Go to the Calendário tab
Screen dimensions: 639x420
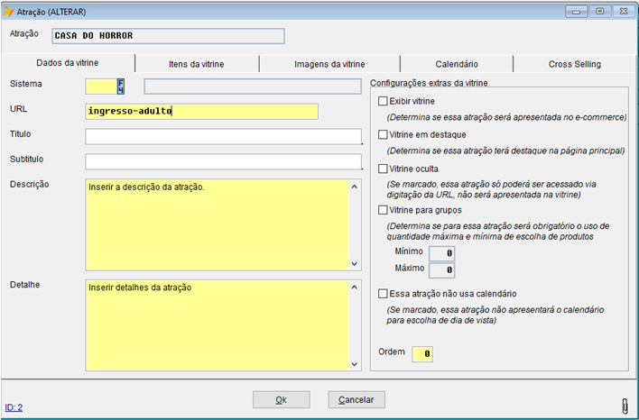[456, 64]
